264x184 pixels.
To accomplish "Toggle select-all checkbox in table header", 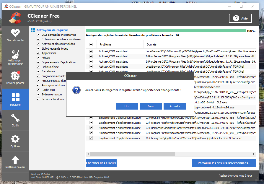I will pyautogui.click(x=91, y=44).
